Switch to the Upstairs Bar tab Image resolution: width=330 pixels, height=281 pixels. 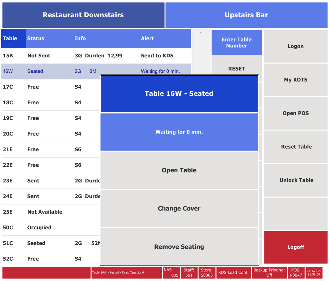[246, 15]
